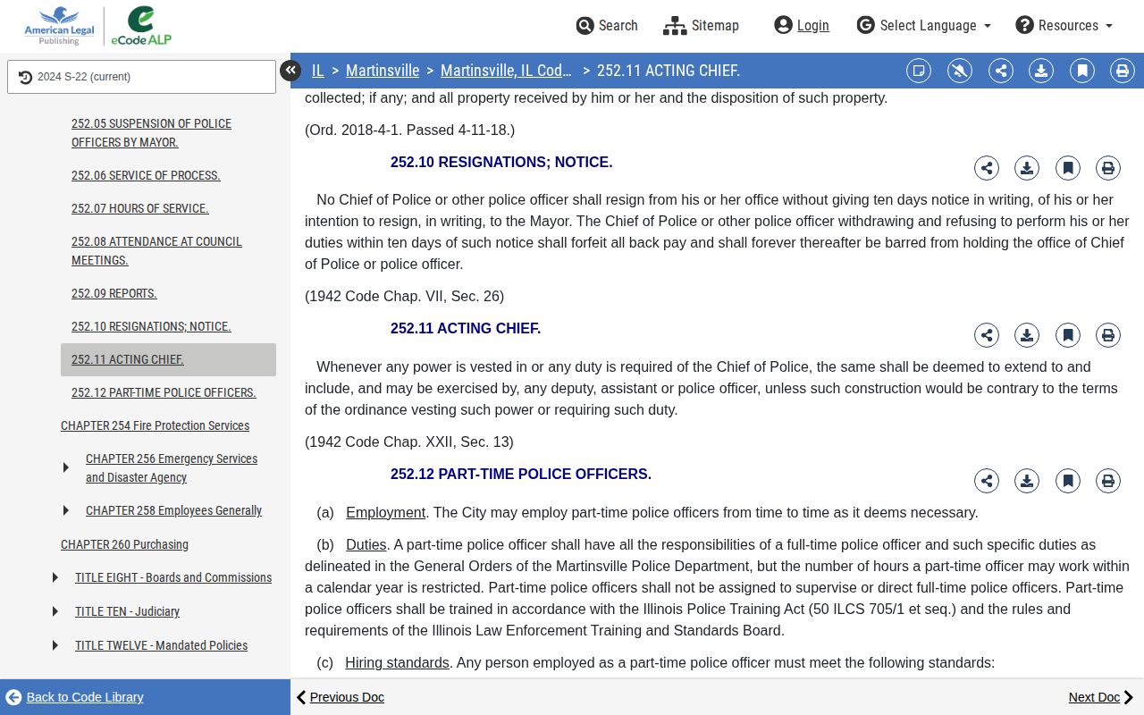Go to Martinsville in the breadcrumb
The image size is (1144, 715).
pyautogui.click(x=383, y=71)
